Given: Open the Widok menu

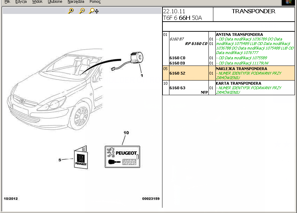Looking at the screenshot, I should (37, 2).
